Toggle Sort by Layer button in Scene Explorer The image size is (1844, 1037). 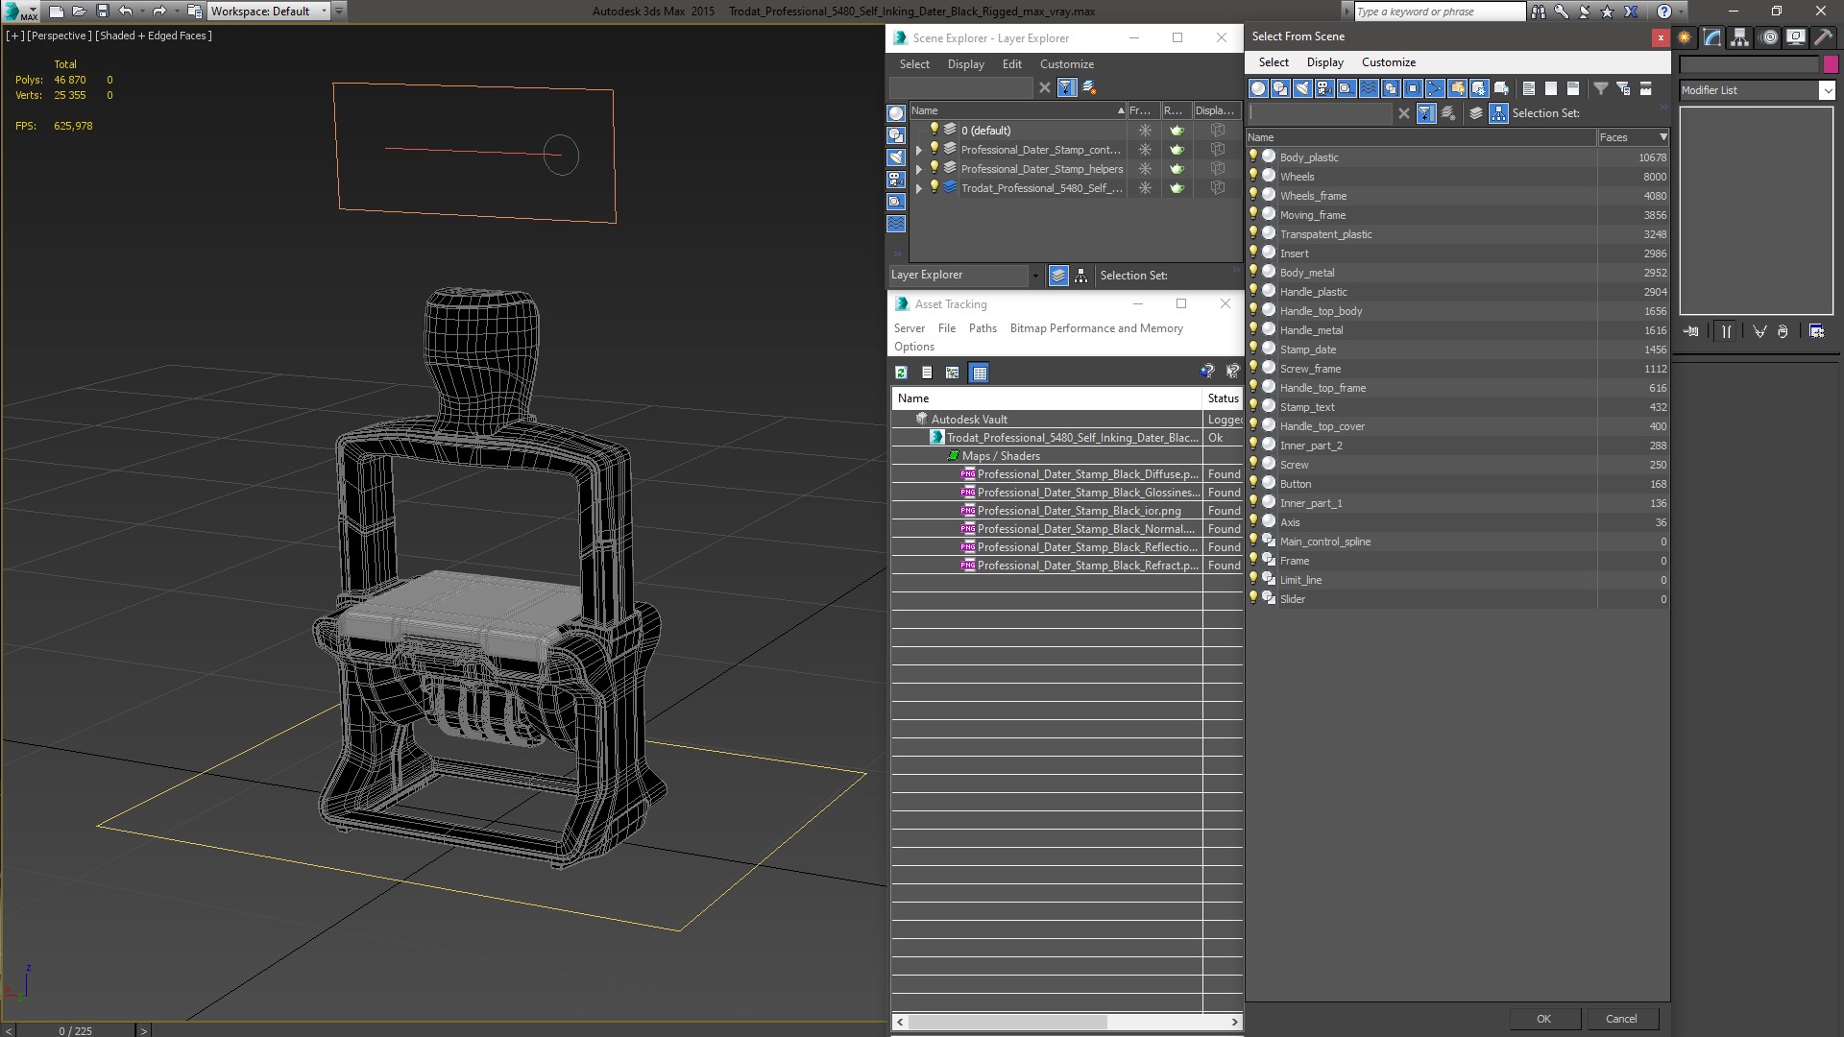(x=1058, y=276)
